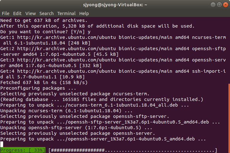Click the 'Preparing to unpack .../openssh-server_1%3a7' line
The height and width of the screenshot is (153, 230).
coord(103,139)
